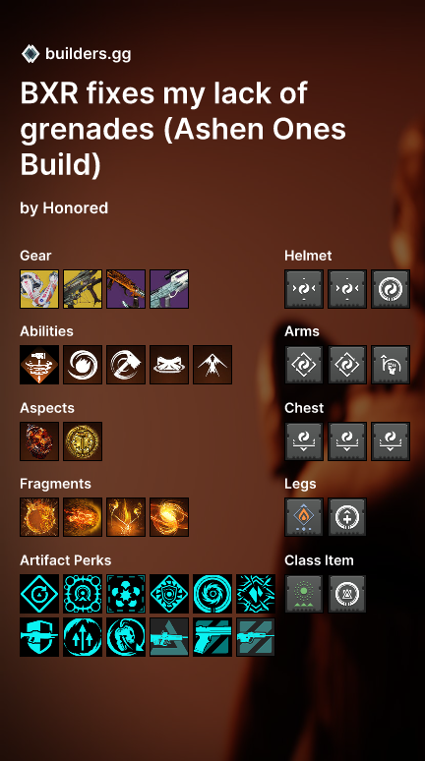
Task: Choose the winged jump ability icon
Action: coord(212,365)
